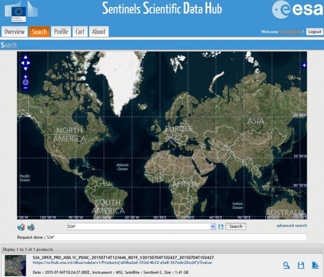The height and width of the screenshot is (277, 324).
Task: Pan the map up with the arrow
Action: click(x=25, y=57)
